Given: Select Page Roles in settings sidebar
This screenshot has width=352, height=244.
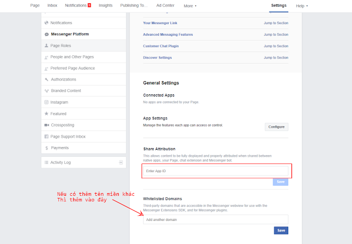Looking at the screenshot, I should tap(84, 46).
